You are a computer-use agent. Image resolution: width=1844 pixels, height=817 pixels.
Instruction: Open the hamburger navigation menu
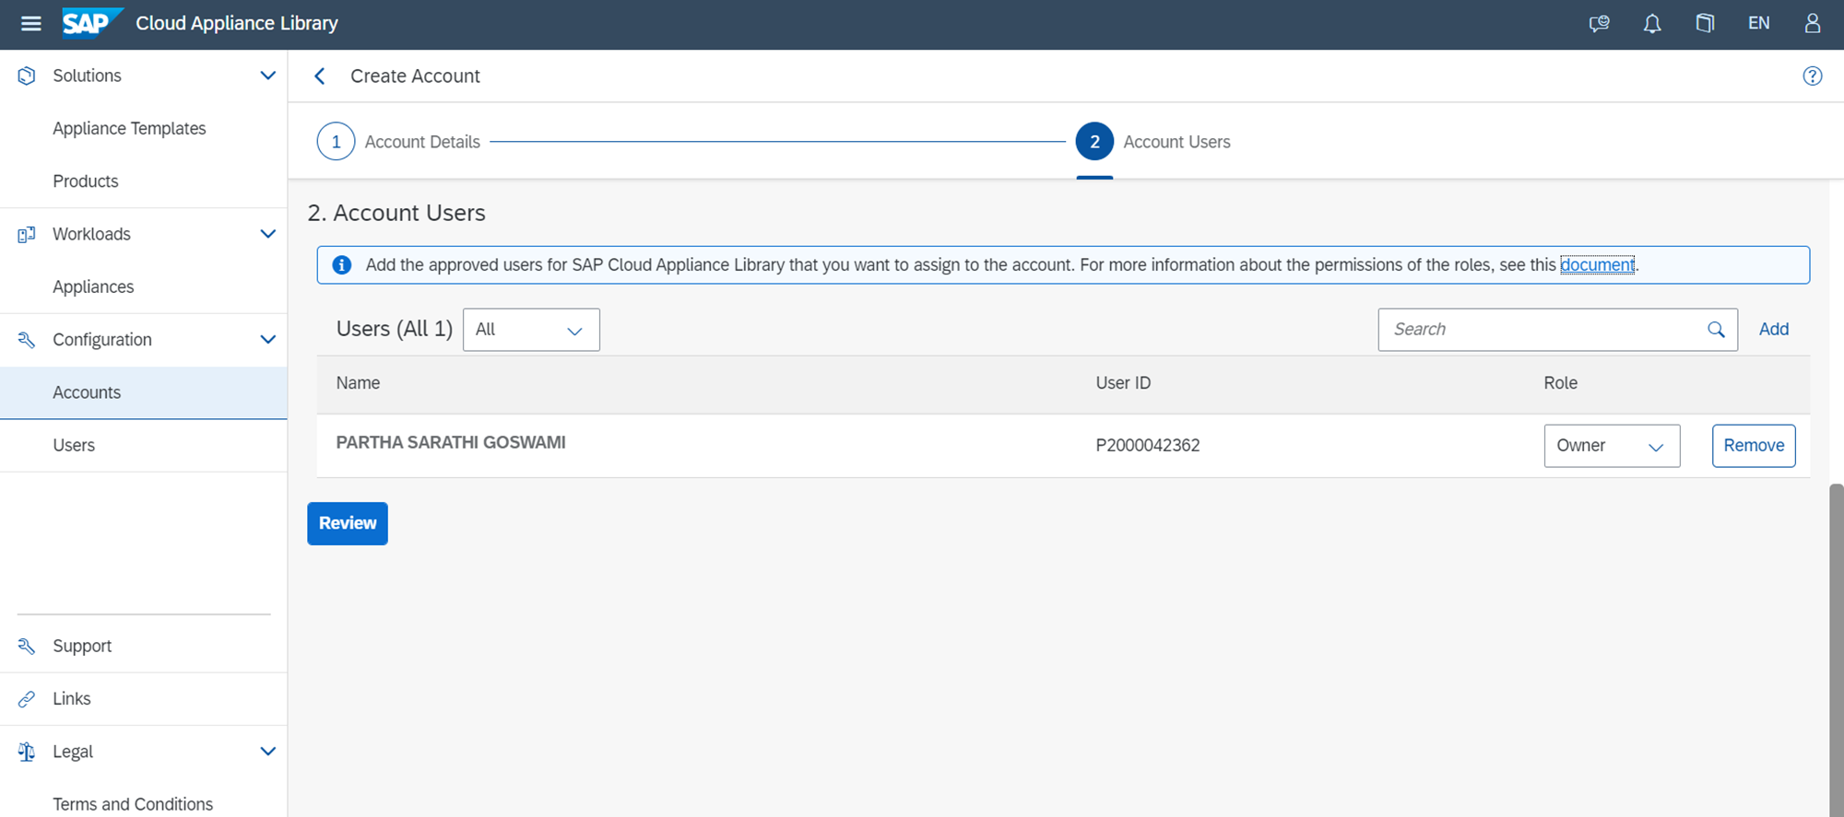[30, 24]
